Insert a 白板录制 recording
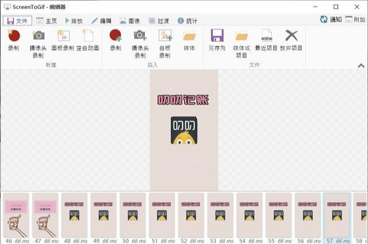Viewport: 368px width, 244px height. pos(165,44)
